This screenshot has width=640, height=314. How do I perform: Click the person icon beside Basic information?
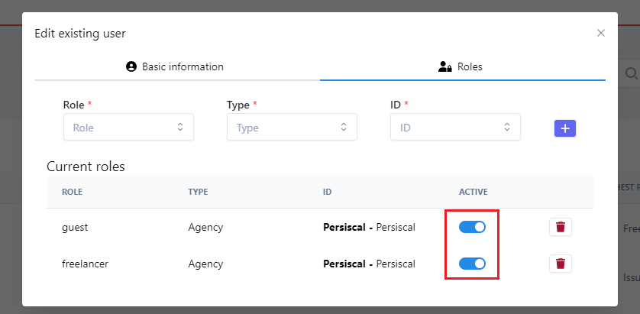point(131,66)
